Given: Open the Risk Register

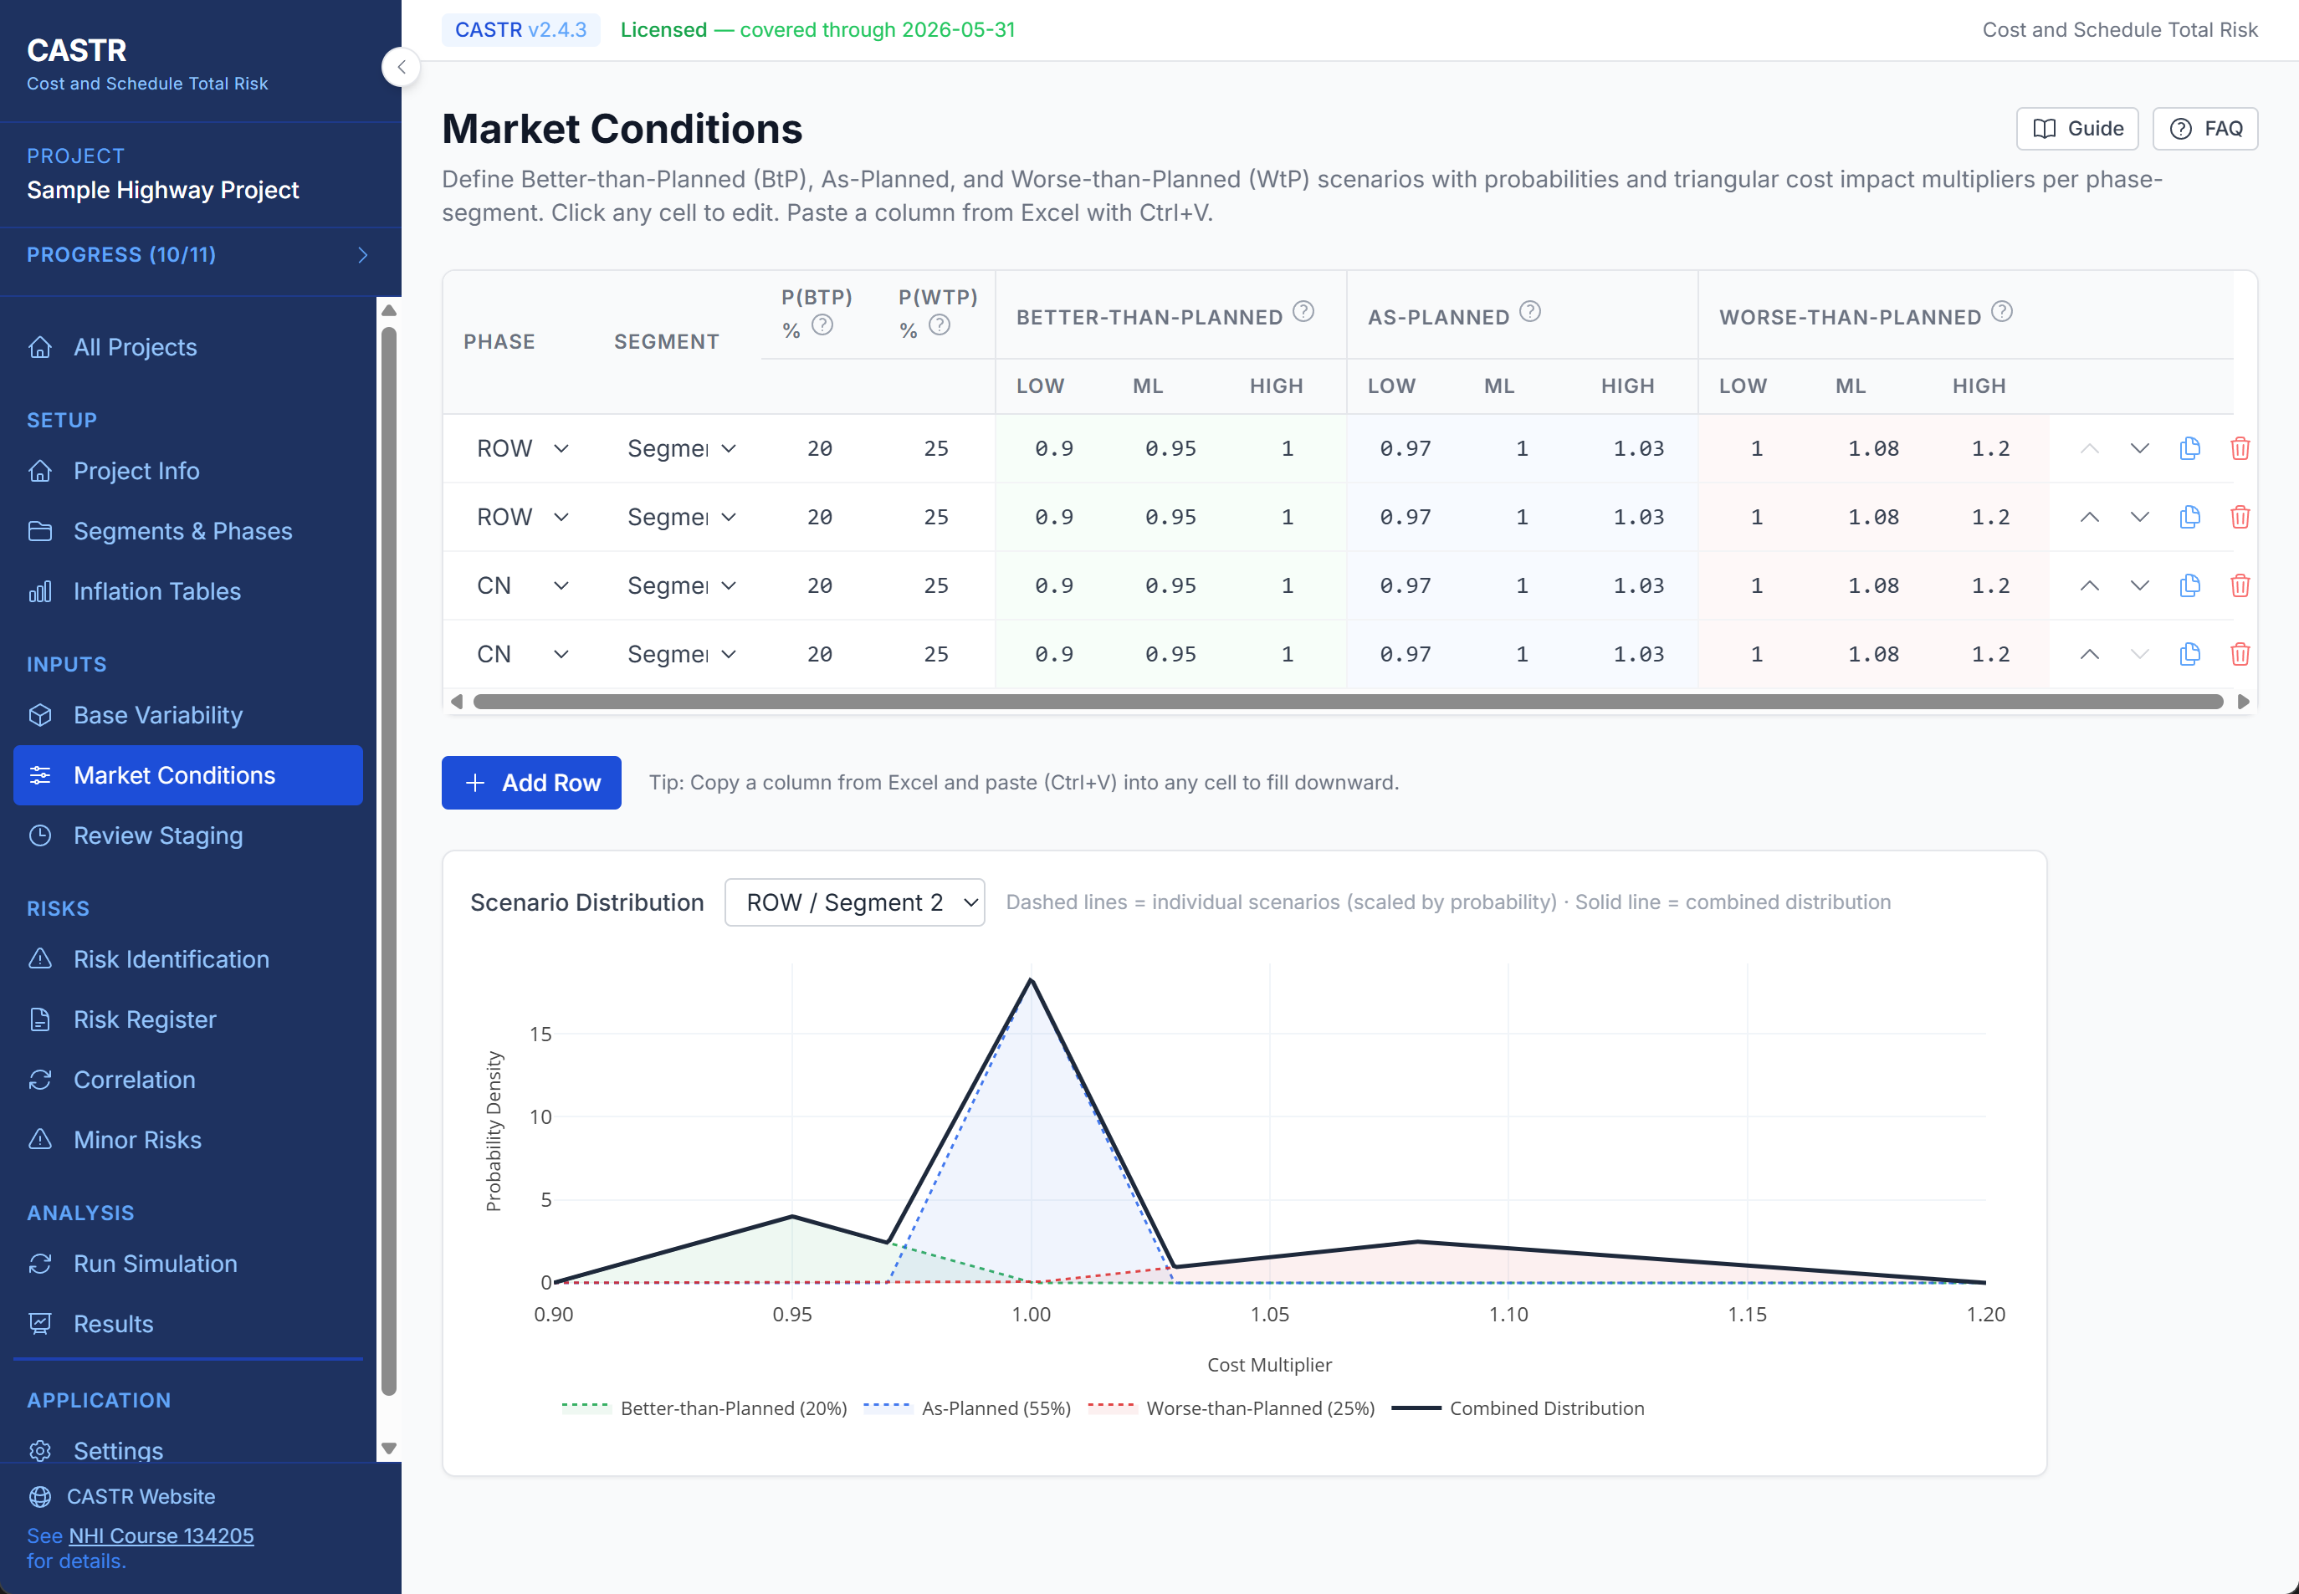Looking at the screenshot, I should (144, 1019).
